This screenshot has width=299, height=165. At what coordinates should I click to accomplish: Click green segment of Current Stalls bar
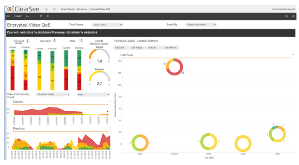[66, 59]
